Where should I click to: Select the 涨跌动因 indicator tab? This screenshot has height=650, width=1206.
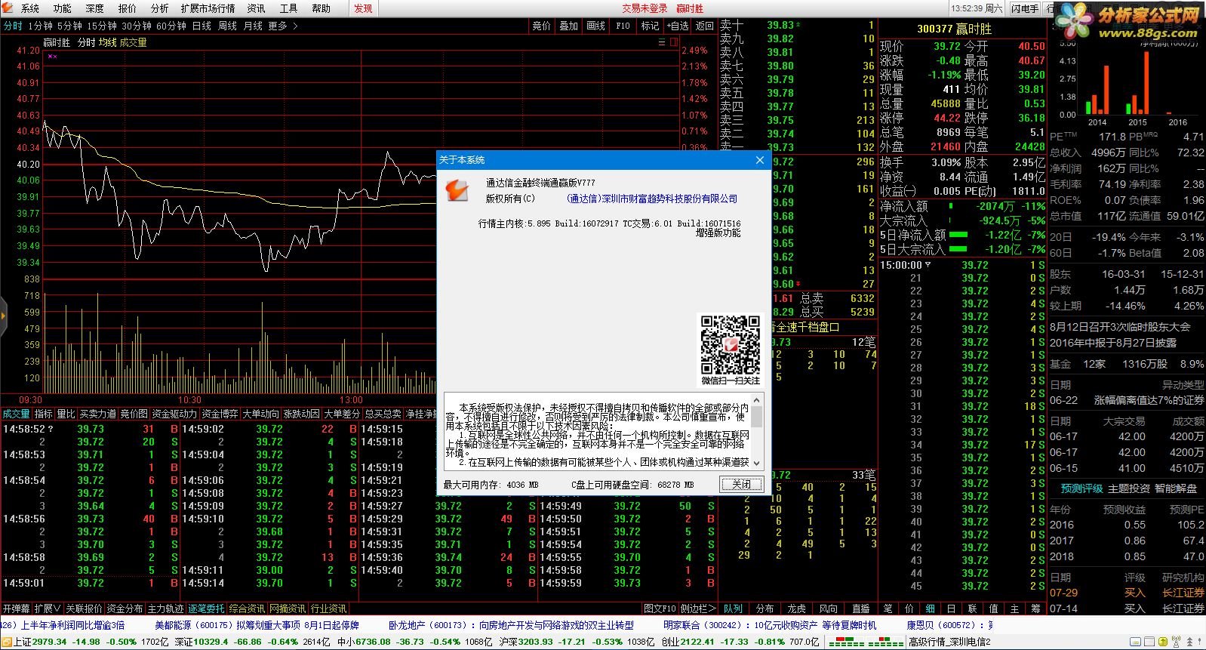301,414
